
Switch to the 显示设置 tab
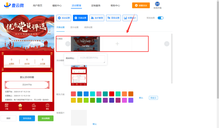tap(74, 27)
